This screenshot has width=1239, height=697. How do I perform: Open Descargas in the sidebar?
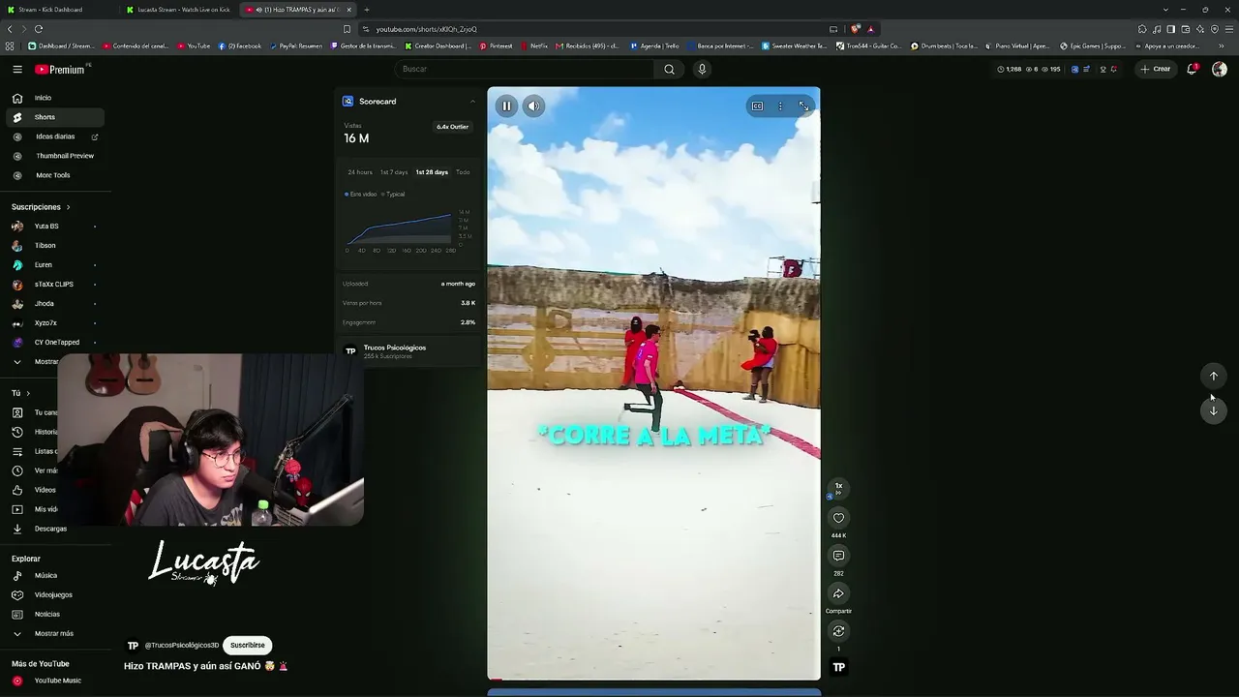click(54, 529)
